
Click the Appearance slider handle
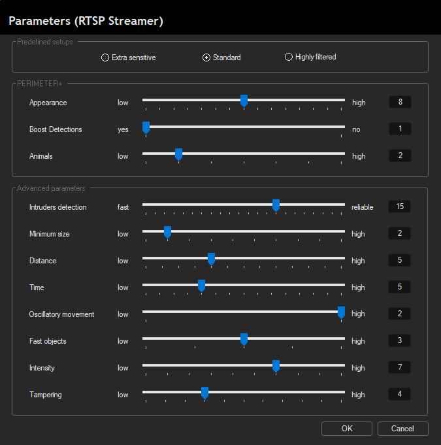coord(244,101)
